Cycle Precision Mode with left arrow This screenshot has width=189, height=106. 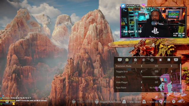tap(142, 66)
